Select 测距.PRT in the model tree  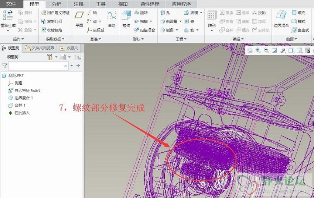[x=13, y=75]
